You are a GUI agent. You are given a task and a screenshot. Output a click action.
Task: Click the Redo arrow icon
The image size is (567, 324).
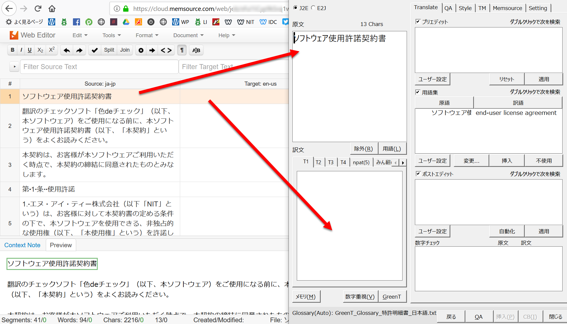pos(79,50)
